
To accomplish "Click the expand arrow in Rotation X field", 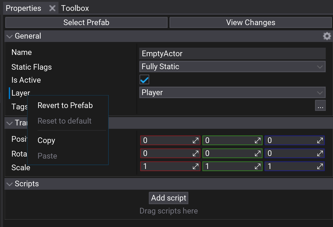I will [196, 153].
